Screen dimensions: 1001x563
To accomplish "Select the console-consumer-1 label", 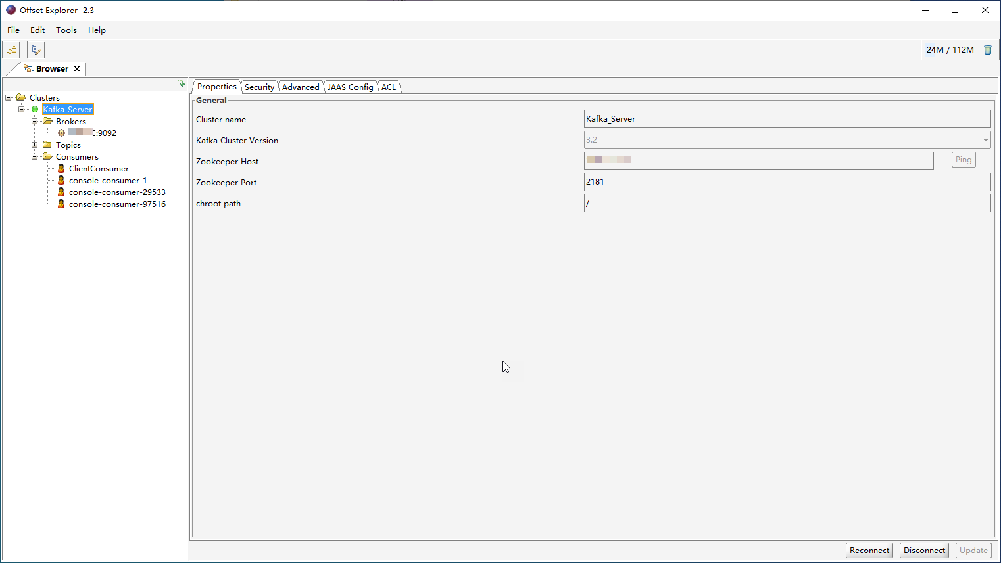I will tap(108, 180).
